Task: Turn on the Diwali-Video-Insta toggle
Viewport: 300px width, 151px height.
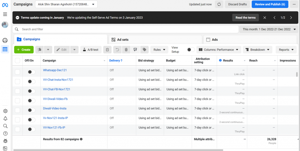Action: click(x=31, y=110)
